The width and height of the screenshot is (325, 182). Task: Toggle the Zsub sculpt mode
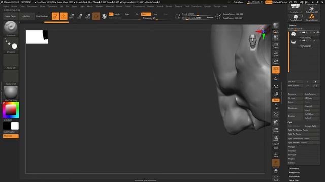[155, 14]
